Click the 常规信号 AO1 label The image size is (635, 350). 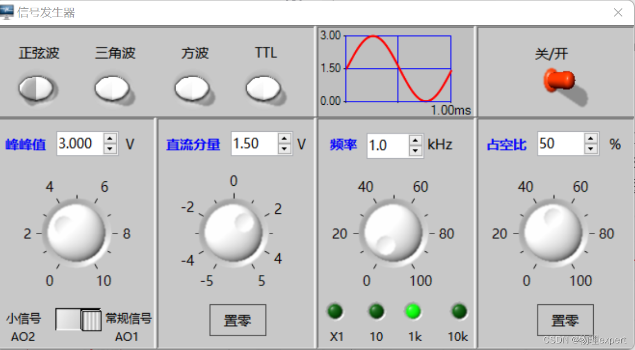(128, 327)
